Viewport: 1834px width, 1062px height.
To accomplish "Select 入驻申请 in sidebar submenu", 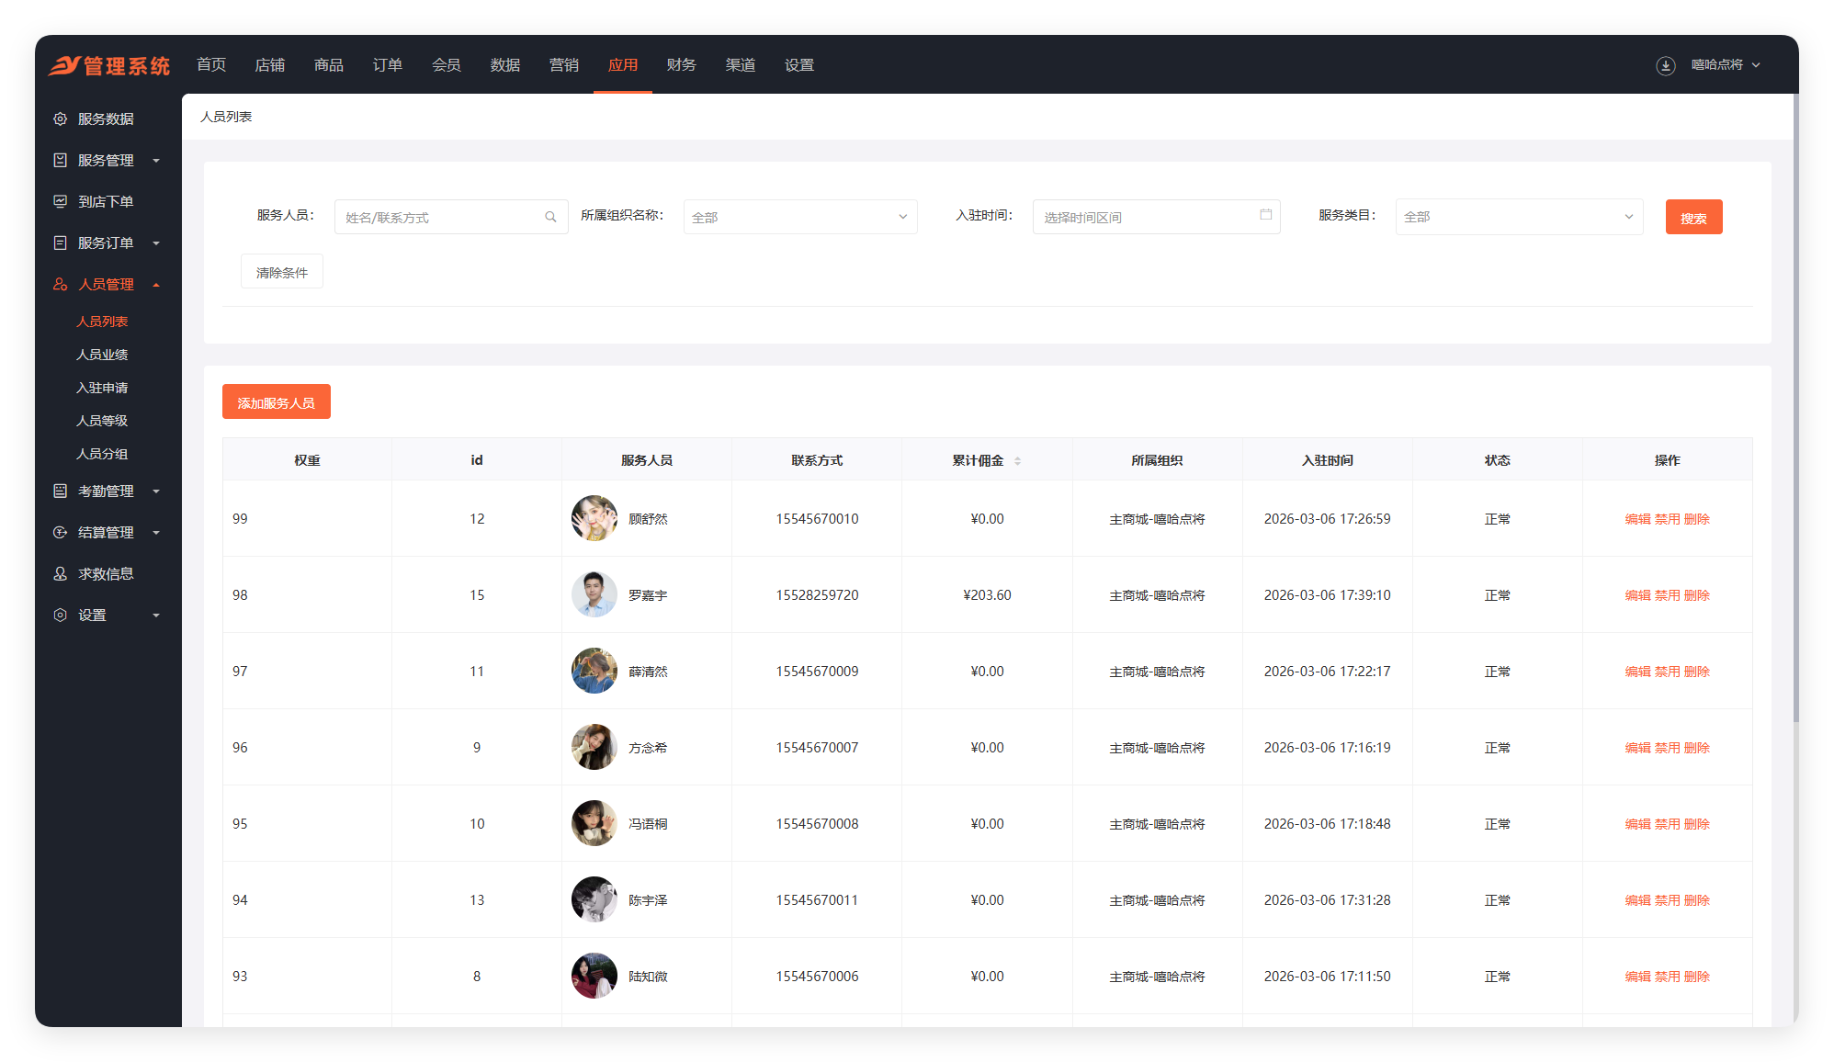I will click(x=102, y=388).
